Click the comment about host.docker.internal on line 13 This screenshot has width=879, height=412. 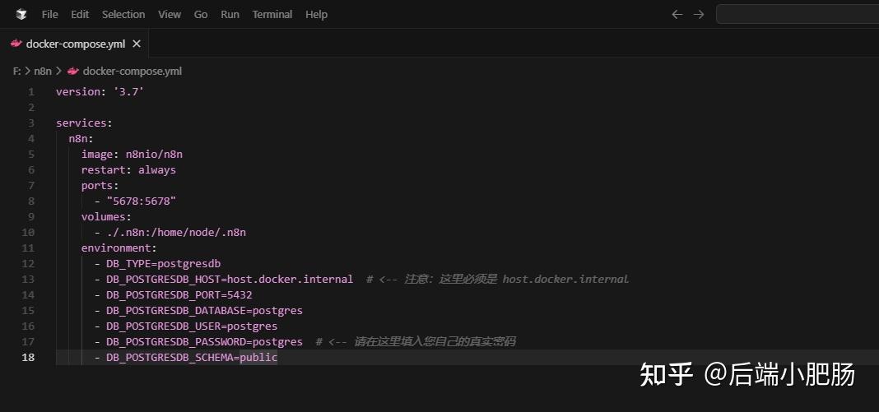pos(498,279)
